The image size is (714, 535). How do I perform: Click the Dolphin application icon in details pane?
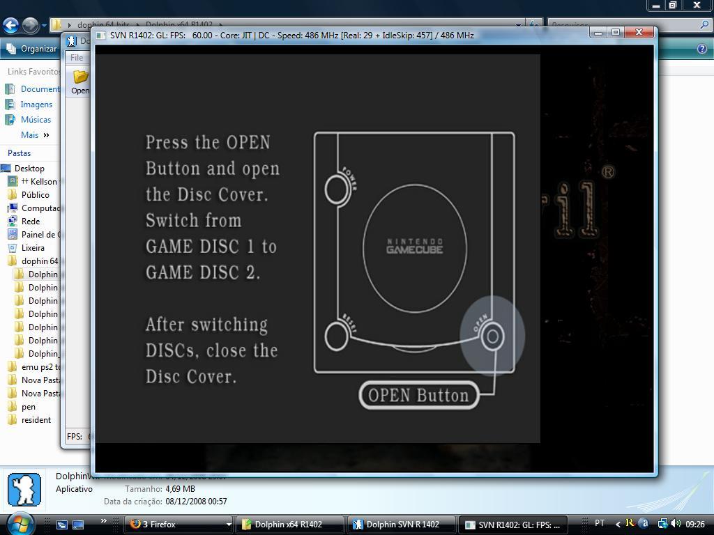click(x=24, y=490)
